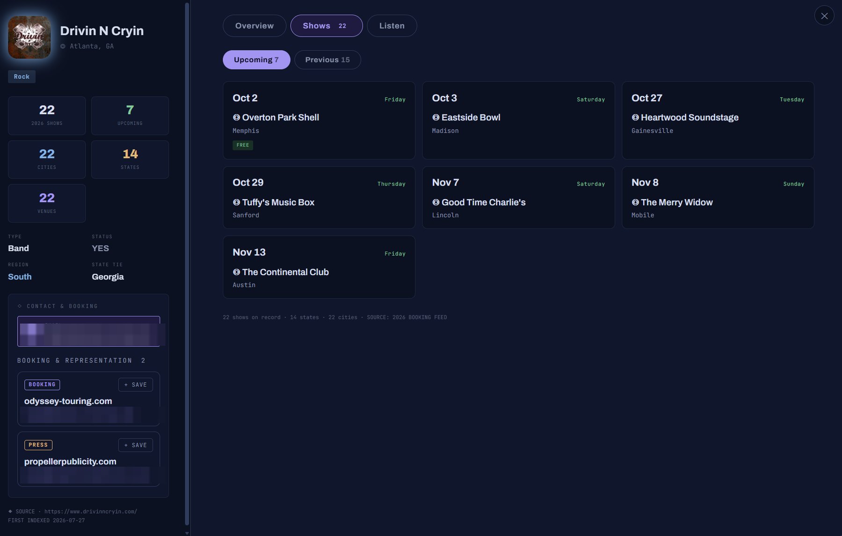Click the BOOKING label badge
842x536 pixels.
point(42,385)
